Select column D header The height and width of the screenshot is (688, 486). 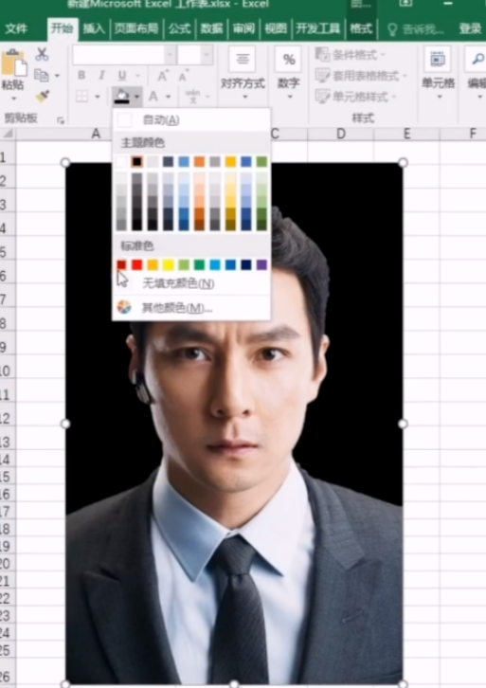(340, 134)
